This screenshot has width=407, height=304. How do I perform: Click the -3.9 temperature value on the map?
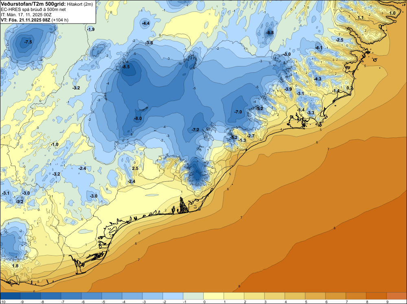288,89
